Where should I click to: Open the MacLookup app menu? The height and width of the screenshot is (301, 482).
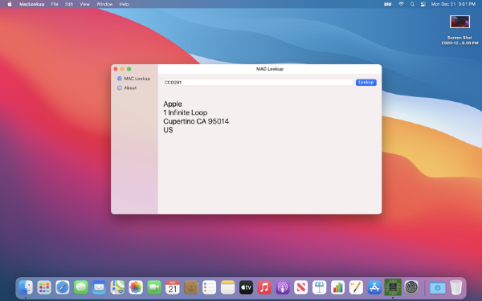click(x=31, y=4)
